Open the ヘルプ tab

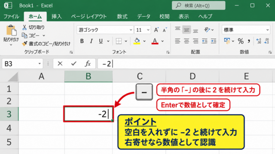click(205, 17)
